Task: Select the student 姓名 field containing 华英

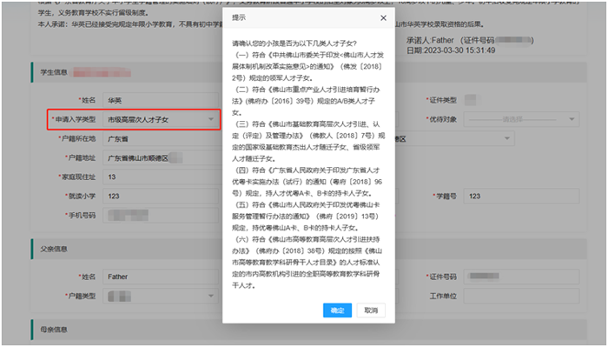Action: (x=162, y=100)
